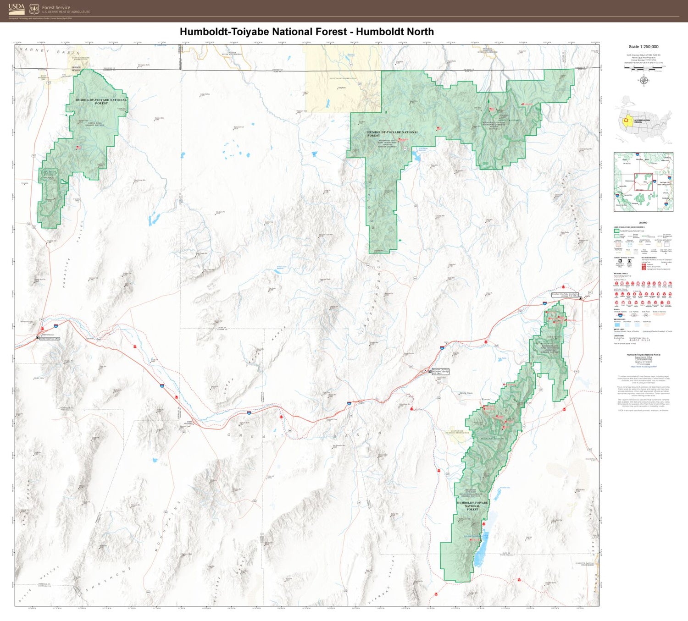The image size is (688, 621).
Task: Click the scale bar under the projection notes
Action: (x=645, y=69)
